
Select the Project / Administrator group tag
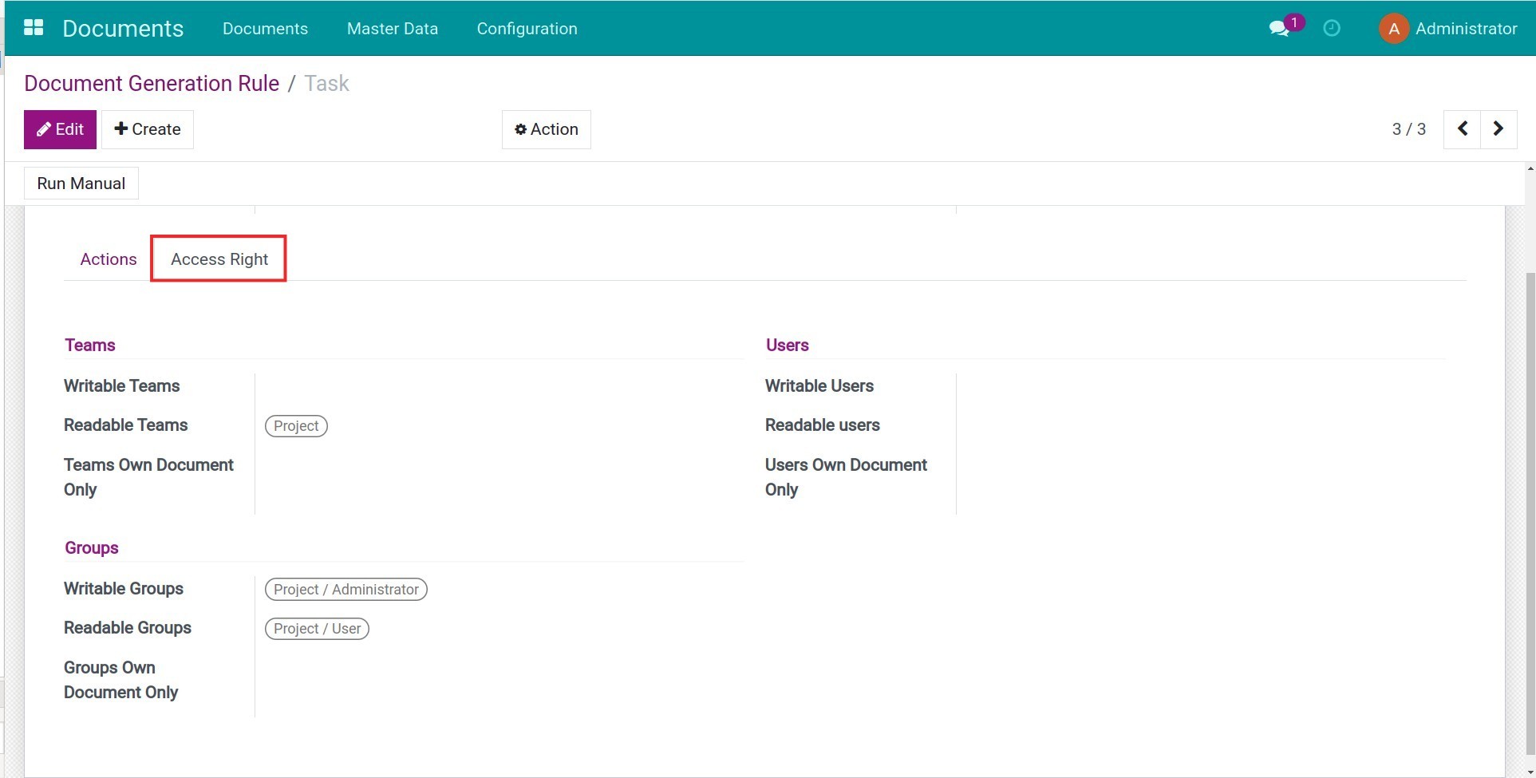[346, 589]
